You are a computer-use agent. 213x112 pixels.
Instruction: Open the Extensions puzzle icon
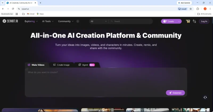click(198, 9)
